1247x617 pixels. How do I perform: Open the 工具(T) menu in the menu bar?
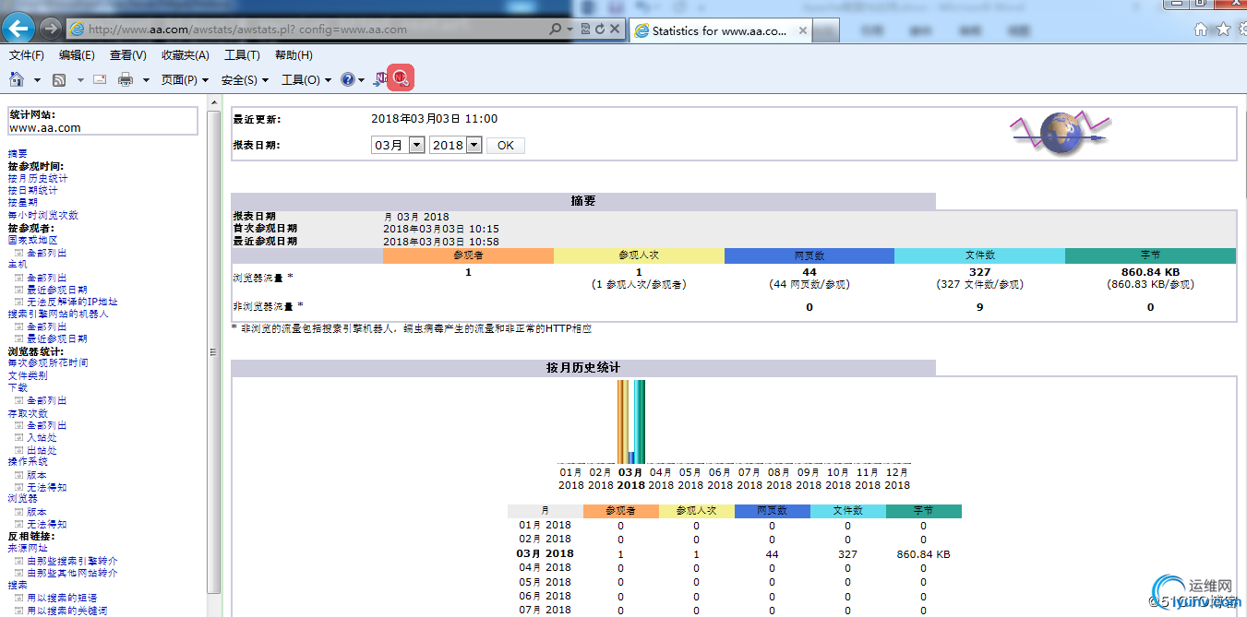242,55
